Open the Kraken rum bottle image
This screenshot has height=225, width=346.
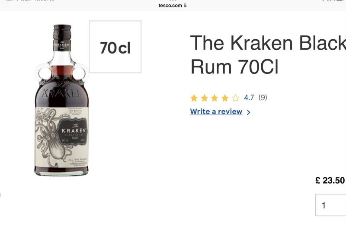pyautogui.click(x=61, y=100)
